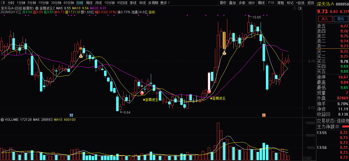The image size is (349, 161).
Task: Click the MA10: 9.54 legend value
Action: click(x=80, y=8)
